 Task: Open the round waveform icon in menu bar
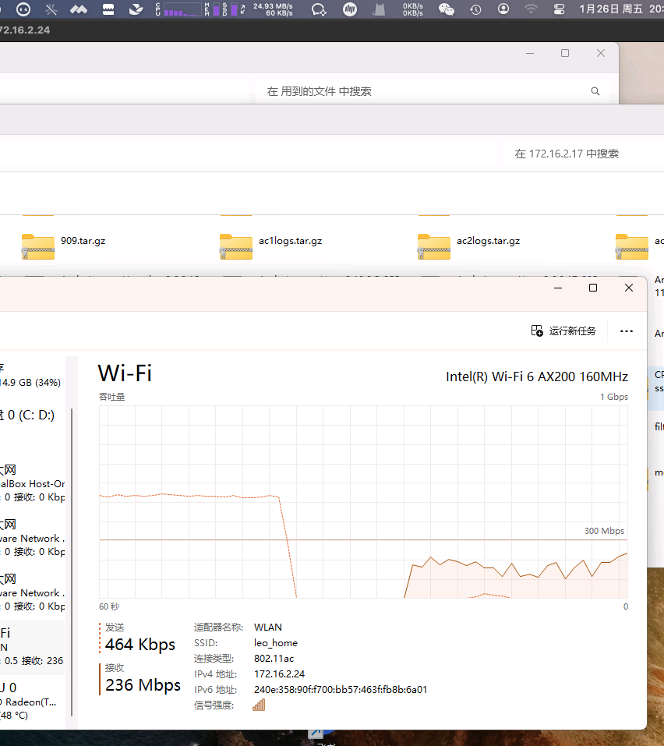[x=350, y=9]
